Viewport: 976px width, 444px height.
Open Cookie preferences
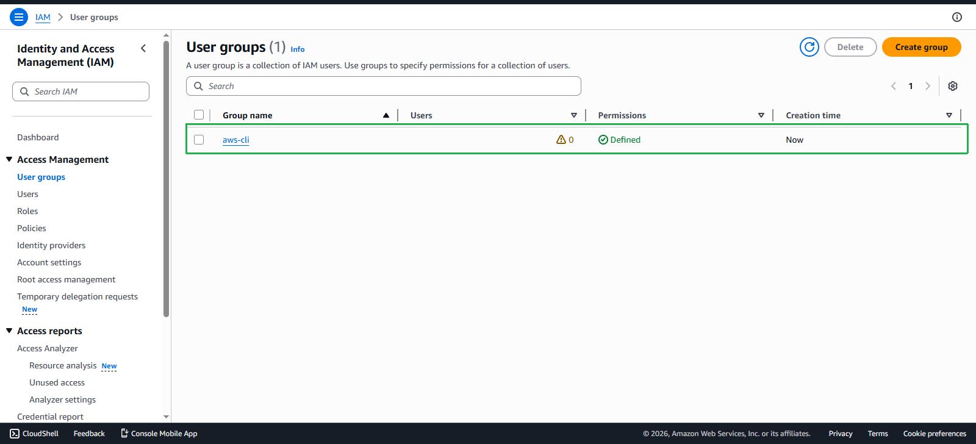tap(935, 434)
